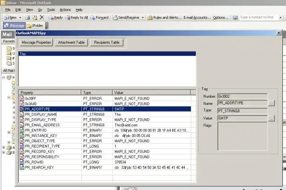
Task: Click the New mail button
Action: (10, 17)
